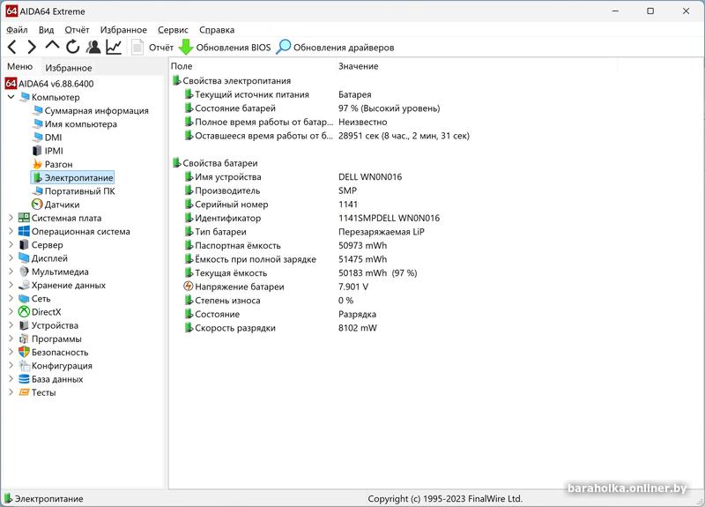Screen dimensions: 705x507
Task: Expand the Сервер node
Action: tap(11, 245)
